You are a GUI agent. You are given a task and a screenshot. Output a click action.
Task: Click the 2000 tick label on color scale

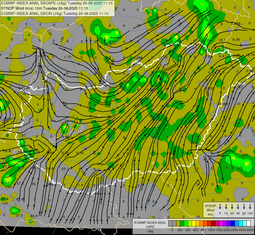tap(227, 230)
